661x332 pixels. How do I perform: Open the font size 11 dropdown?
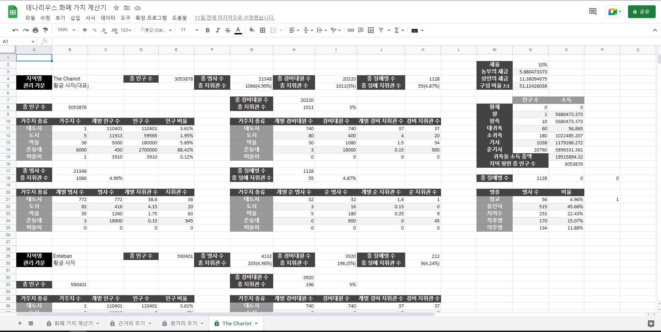(x=189, y=30)
